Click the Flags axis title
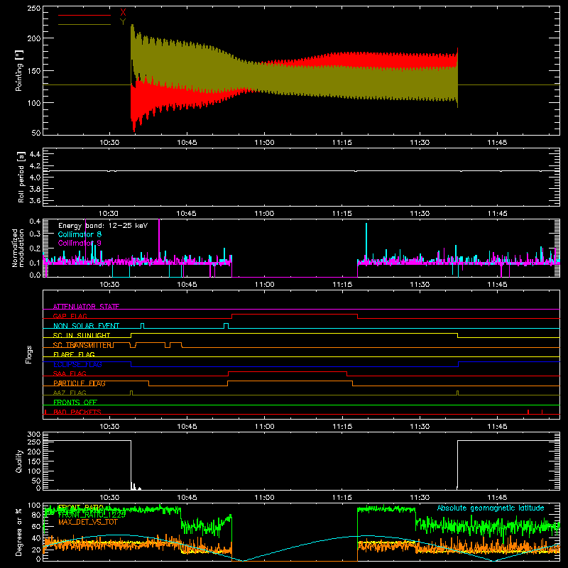The height and width of the screenshot is (568, 568). click(29, 354)
